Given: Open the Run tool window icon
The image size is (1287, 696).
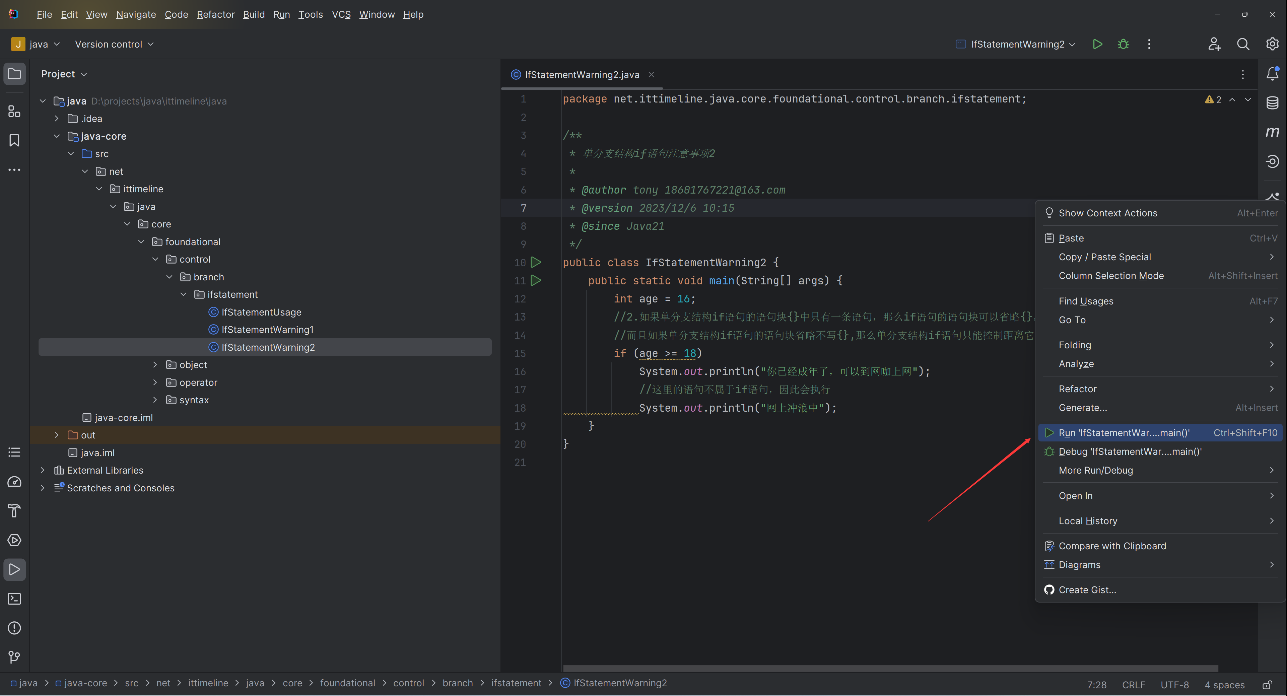Looking at the screenshot, I should 14,570.
